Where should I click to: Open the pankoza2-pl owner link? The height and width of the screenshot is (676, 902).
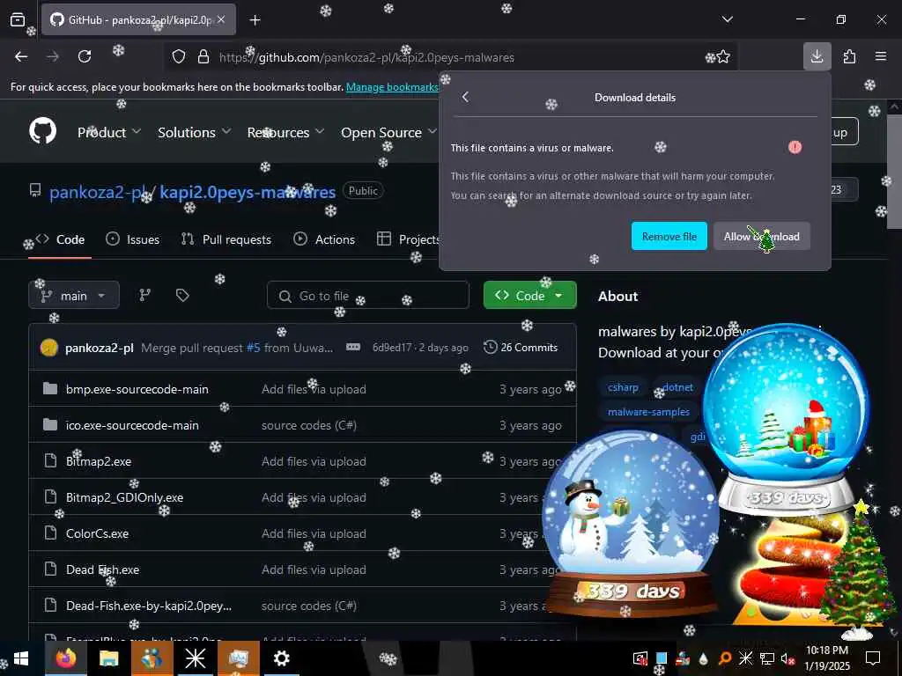pos(97,192)
